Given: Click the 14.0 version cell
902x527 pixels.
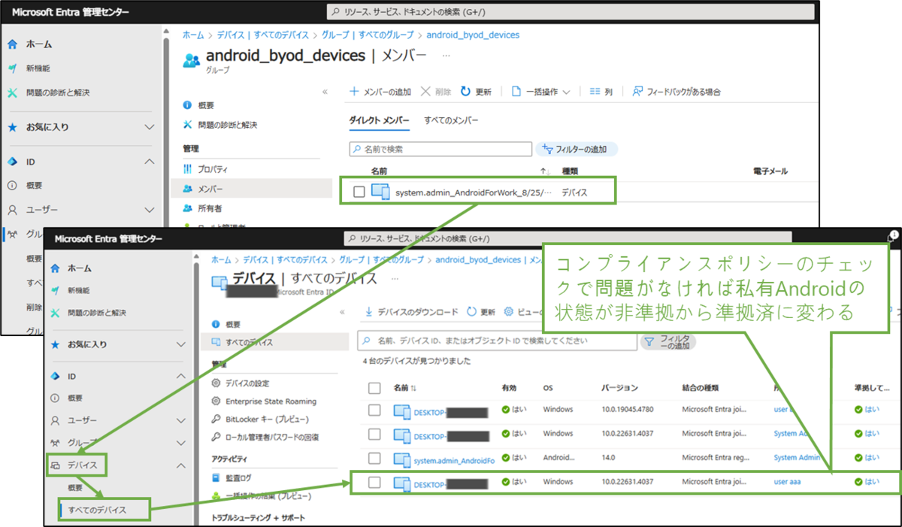Looking at the screenshot, I should point(610,458).
